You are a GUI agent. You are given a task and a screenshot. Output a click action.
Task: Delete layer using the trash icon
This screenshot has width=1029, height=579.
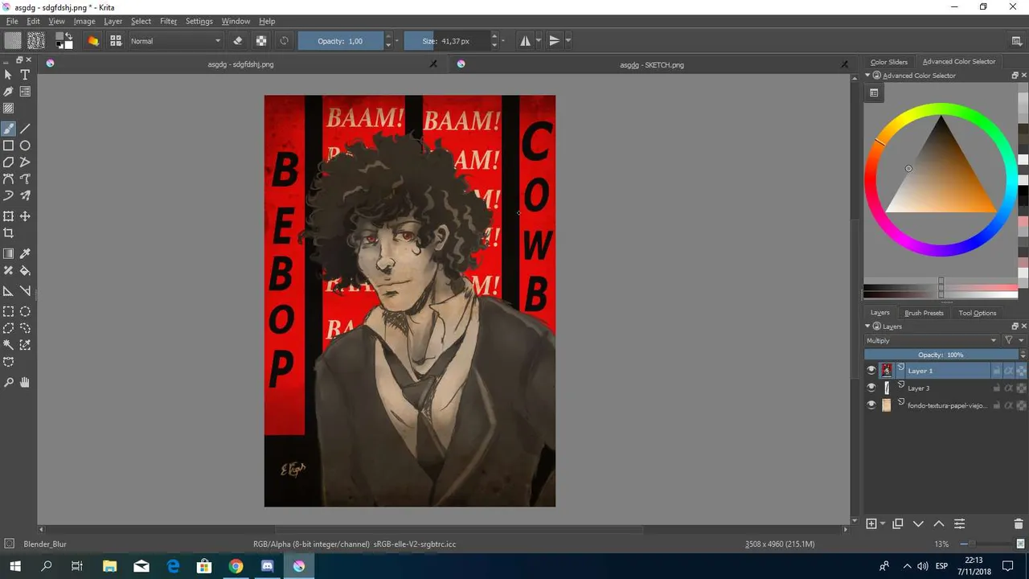(x=1019, y=524)
